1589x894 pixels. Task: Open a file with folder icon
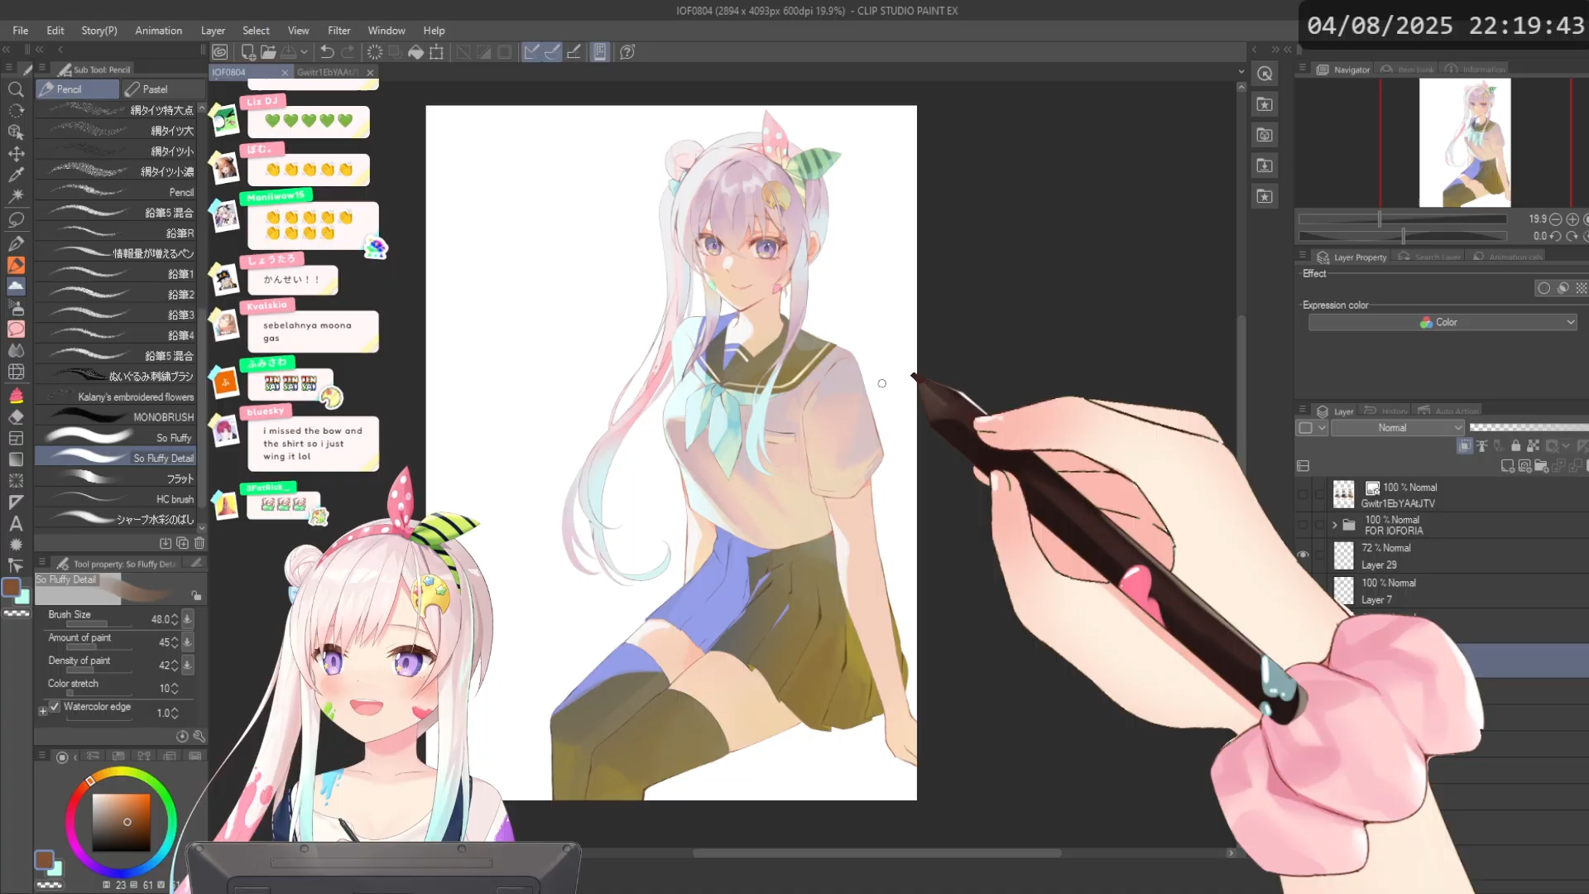pos(268,52)
